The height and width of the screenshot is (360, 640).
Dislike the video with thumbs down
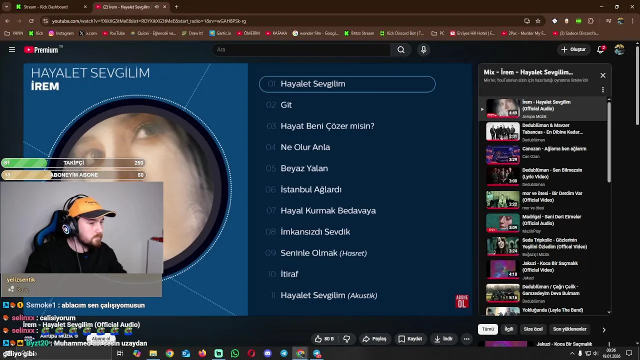(x=347, y=339)
